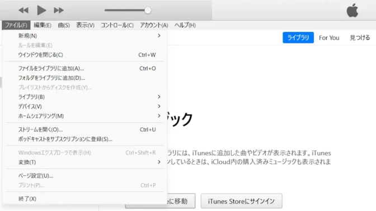
Task: Expand the 変換(T) submenu
Action: [84, 162]
